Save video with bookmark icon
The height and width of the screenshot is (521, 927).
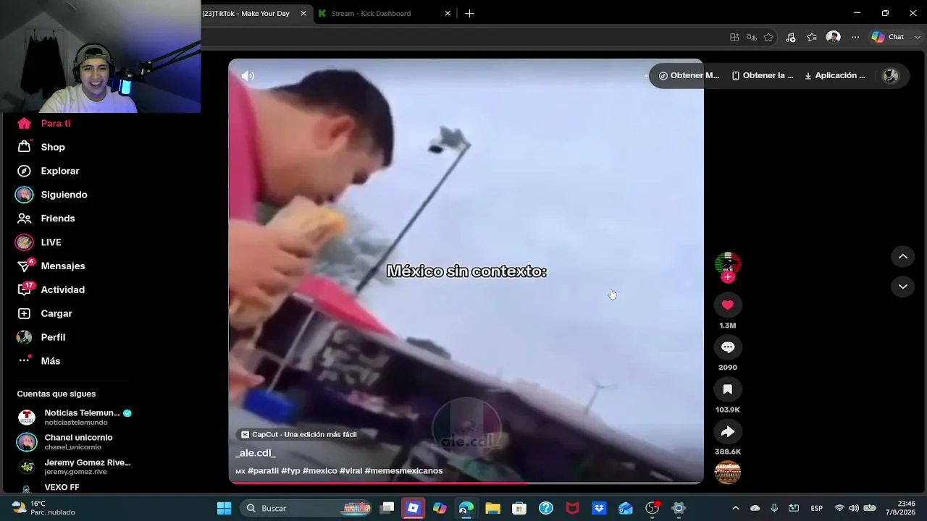tap(728, 389)
